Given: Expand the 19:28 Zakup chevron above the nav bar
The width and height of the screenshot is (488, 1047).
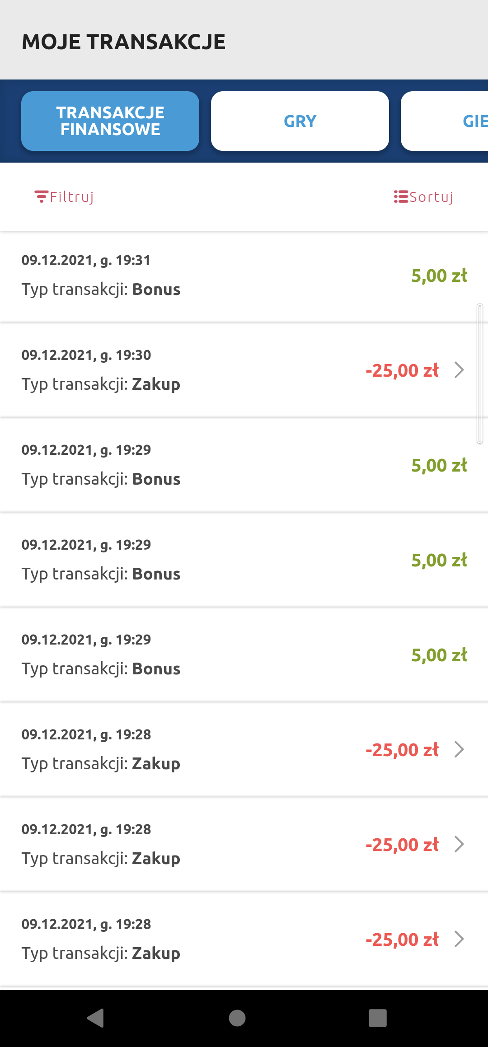Looking at the screenshot, I should (x=459, y=939).
